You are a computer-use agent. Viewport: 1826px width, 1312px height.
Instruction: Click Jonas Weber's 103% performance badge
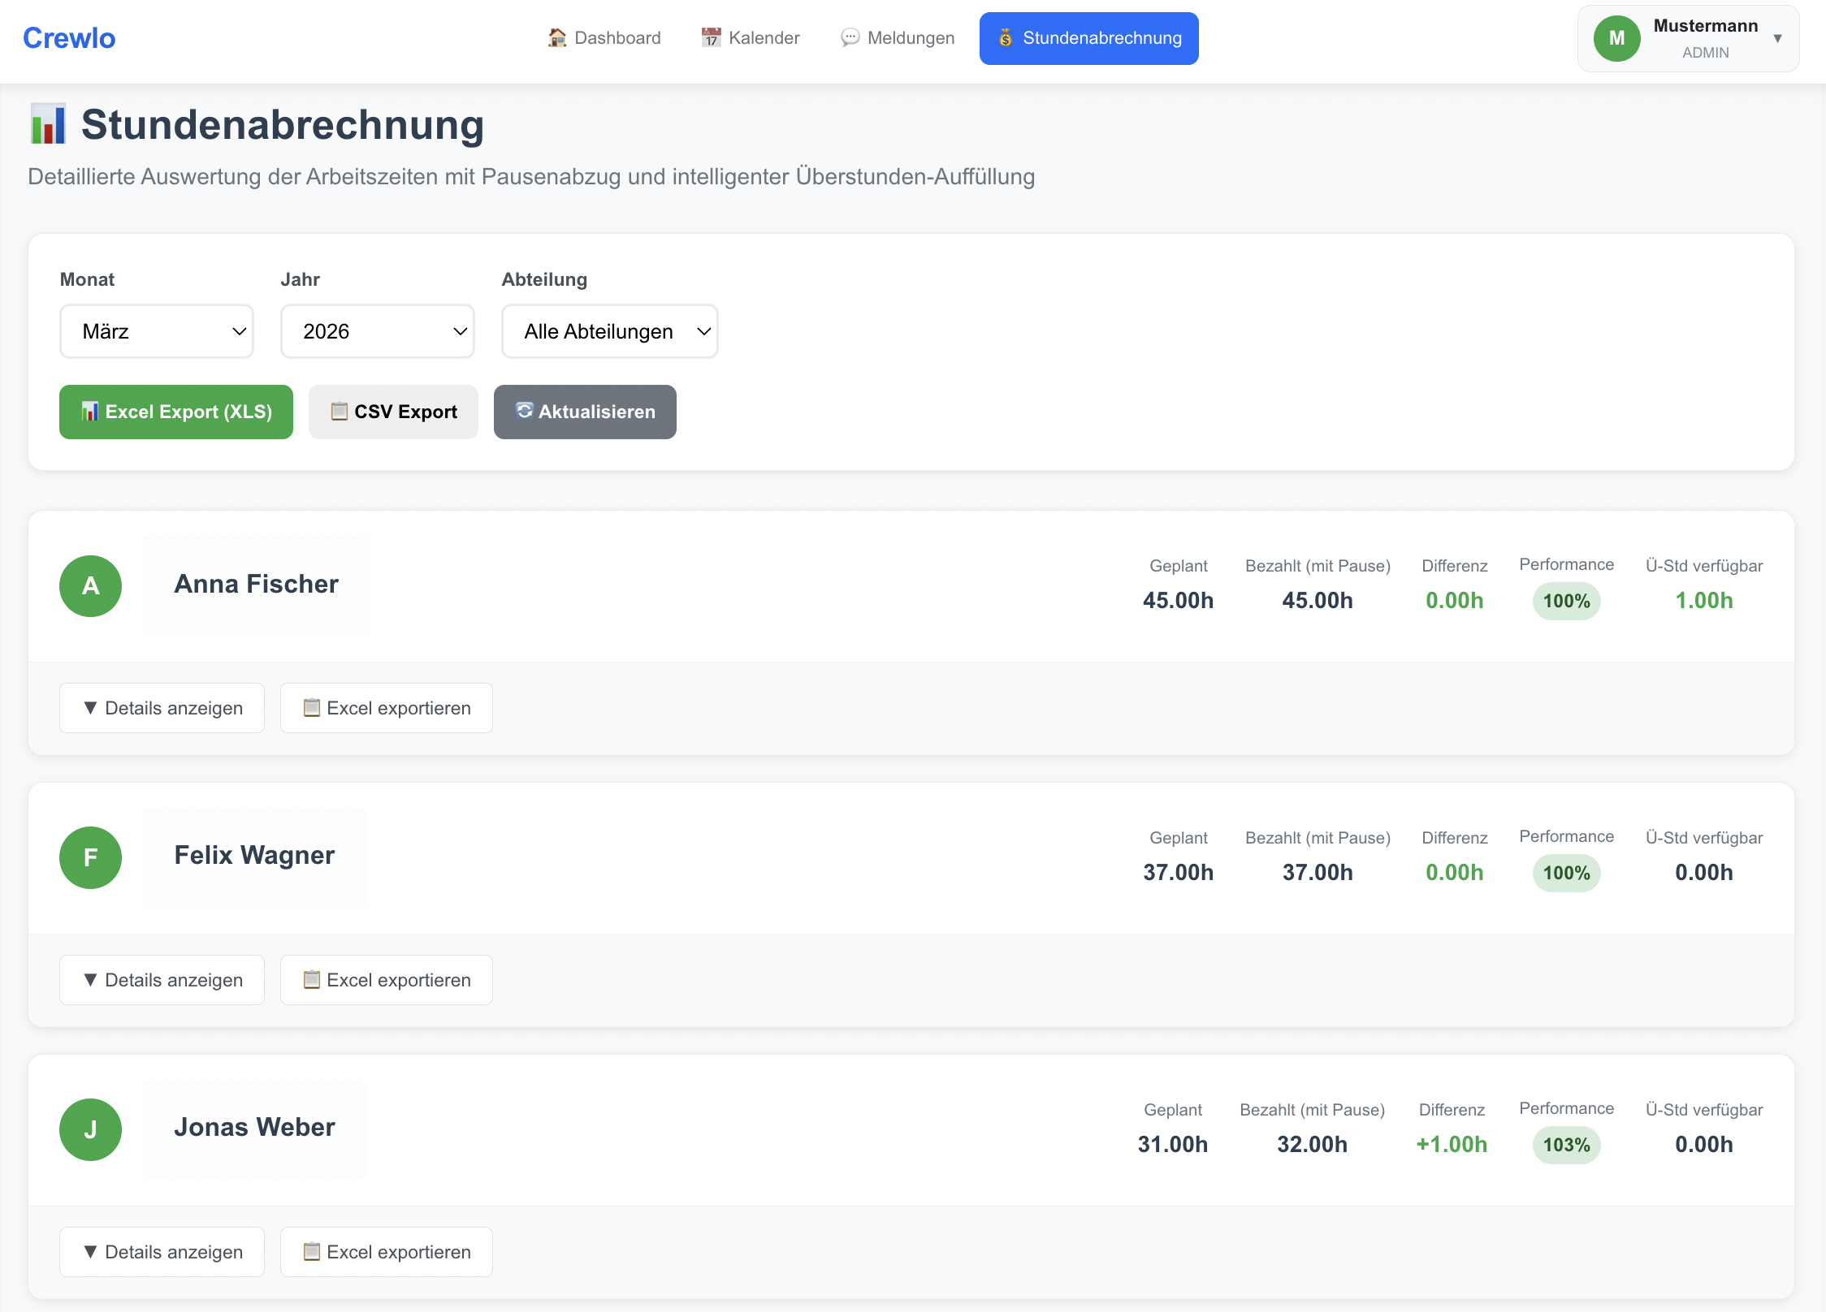click(1566, 1145)
